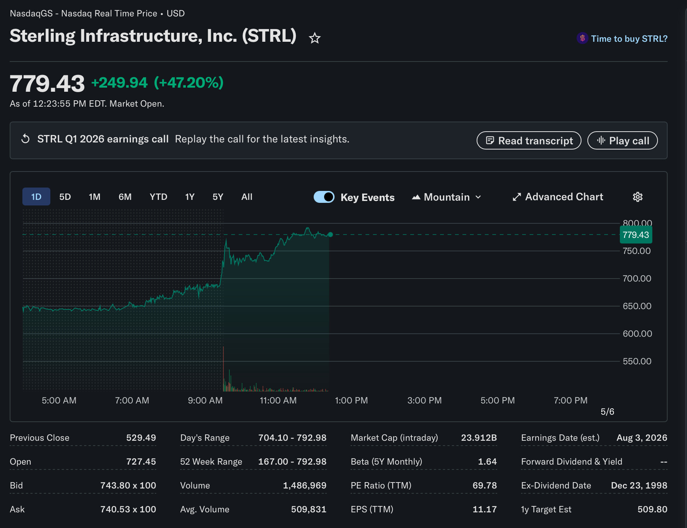Image resolution: width=687 pixels, height=528 pixels.
Task: Click the transcript document icon
Action: 490,141
